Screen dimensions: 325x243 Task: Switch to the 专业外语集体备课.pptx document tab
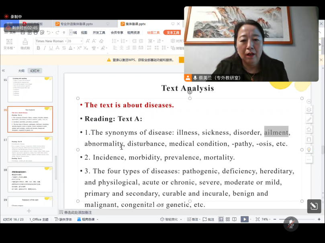(x=76, y=24)
